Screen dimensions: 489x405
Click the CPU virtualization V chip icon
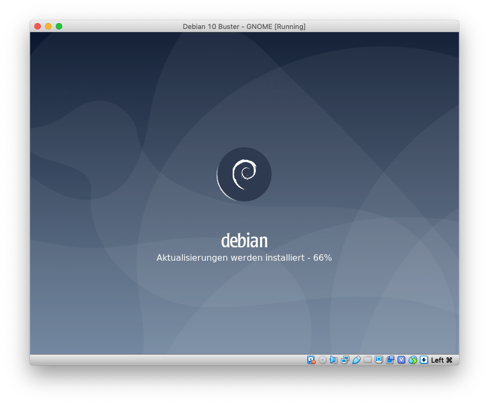pos(402,360)
